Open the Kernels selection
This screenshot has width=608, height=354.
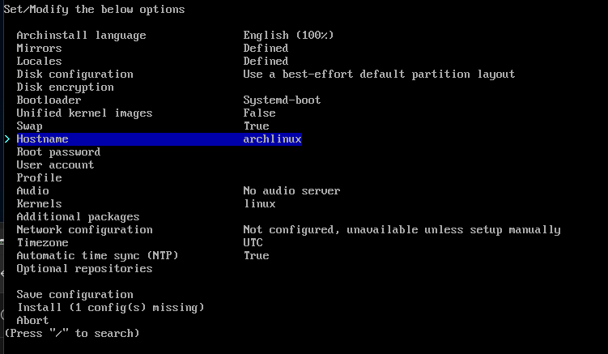point(39,204)
